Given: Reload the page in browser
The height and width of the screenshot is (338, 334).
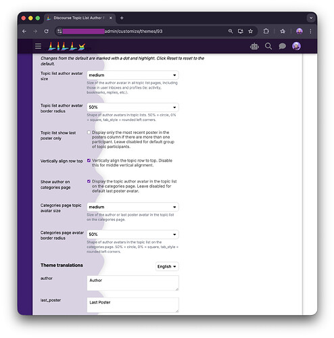Looking at the screenshot, I should coord(46,31).
